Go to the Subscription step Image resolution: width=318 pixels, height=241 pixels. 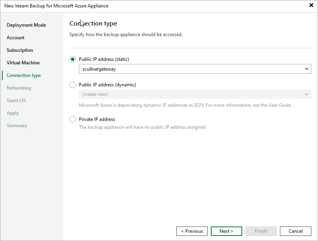coord(20,50)
